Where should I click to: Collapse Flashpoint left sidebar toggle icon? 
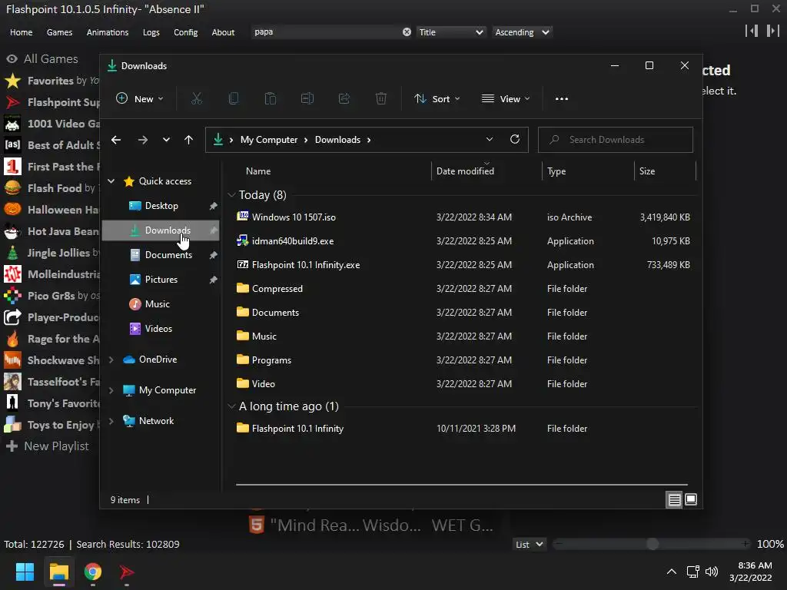[752, 31]
